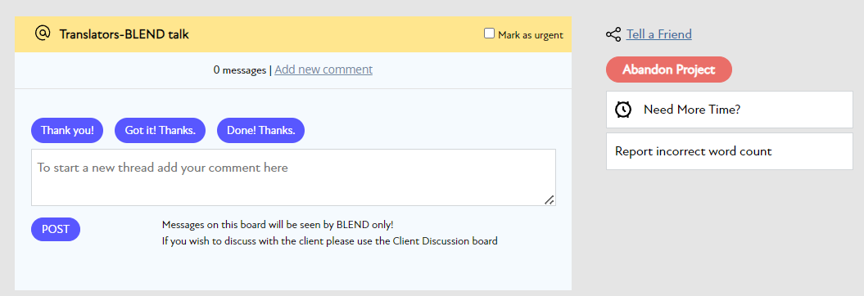Click the @ icon beside Translators-BLEND talk
The image size is (864, 296).
coord(43,33)
